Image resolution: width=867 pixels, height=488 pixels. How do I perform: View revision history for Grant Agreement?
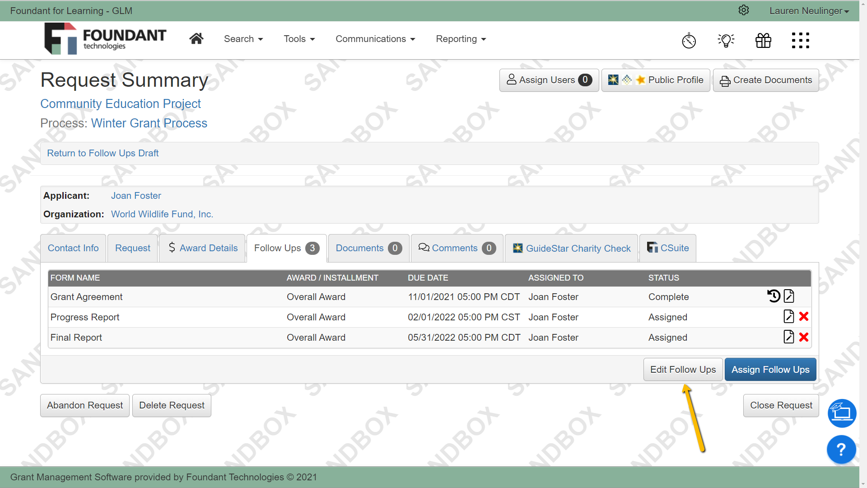(773, 296)
